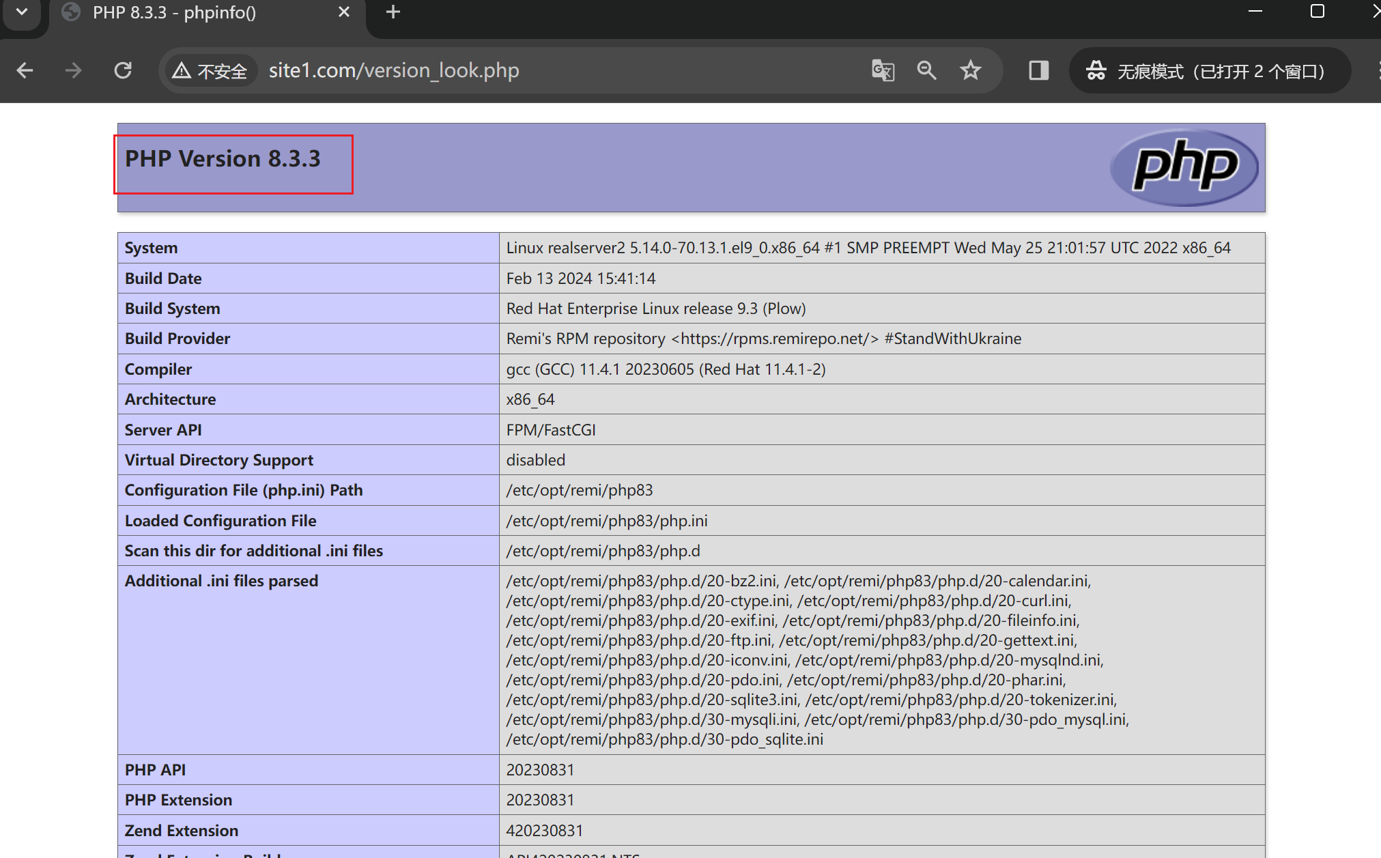Maximize the browser window

point(1318,12)
